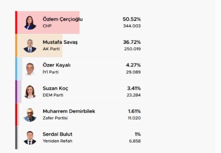This screenshot has width=221, height=153.
Task: Click Özlem Çerçioğlu's portrait photo
Action: pyautogui.click(x=30, y=23)
